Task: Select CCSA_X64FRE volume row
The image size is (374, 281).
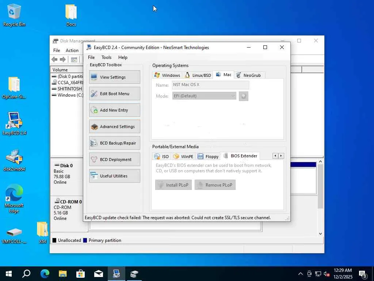Action: click(x=67, y=82)
